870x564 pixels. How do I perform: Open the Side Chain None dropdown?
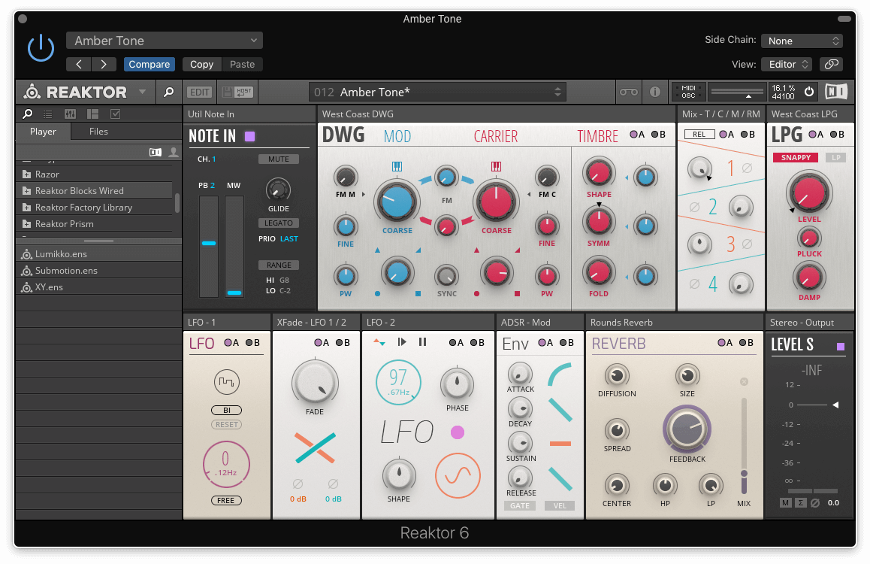tap(802, 41)
